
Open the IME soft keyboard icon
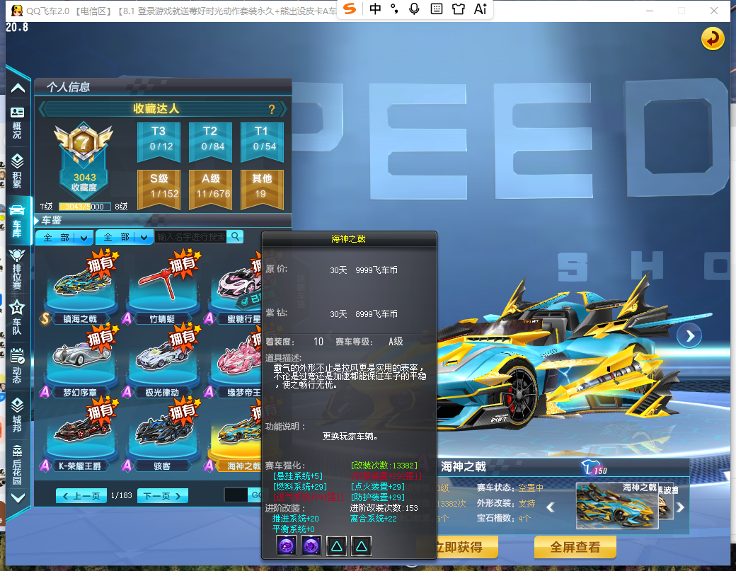click(x=437, y=9)
